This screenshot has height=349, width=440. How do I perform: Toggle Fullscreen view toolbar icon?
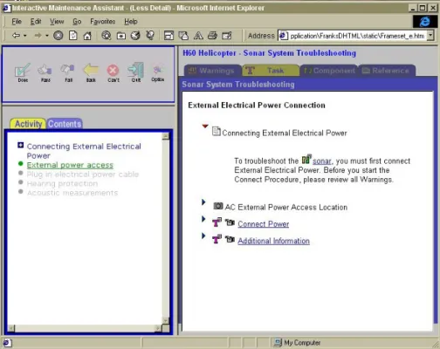pos(168,36)
